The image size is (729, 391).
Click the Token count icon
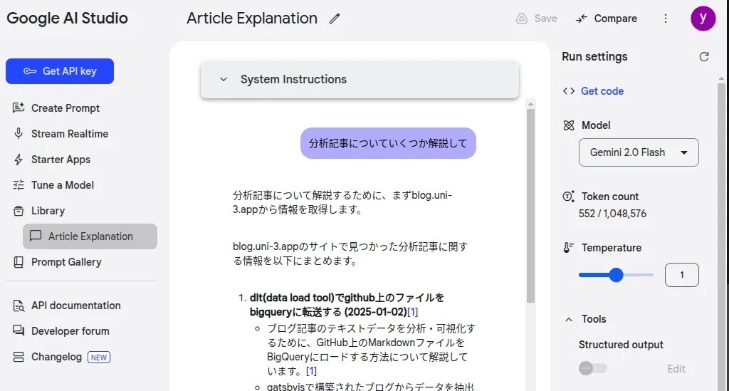pyautogui.click(x=569, y=196)
